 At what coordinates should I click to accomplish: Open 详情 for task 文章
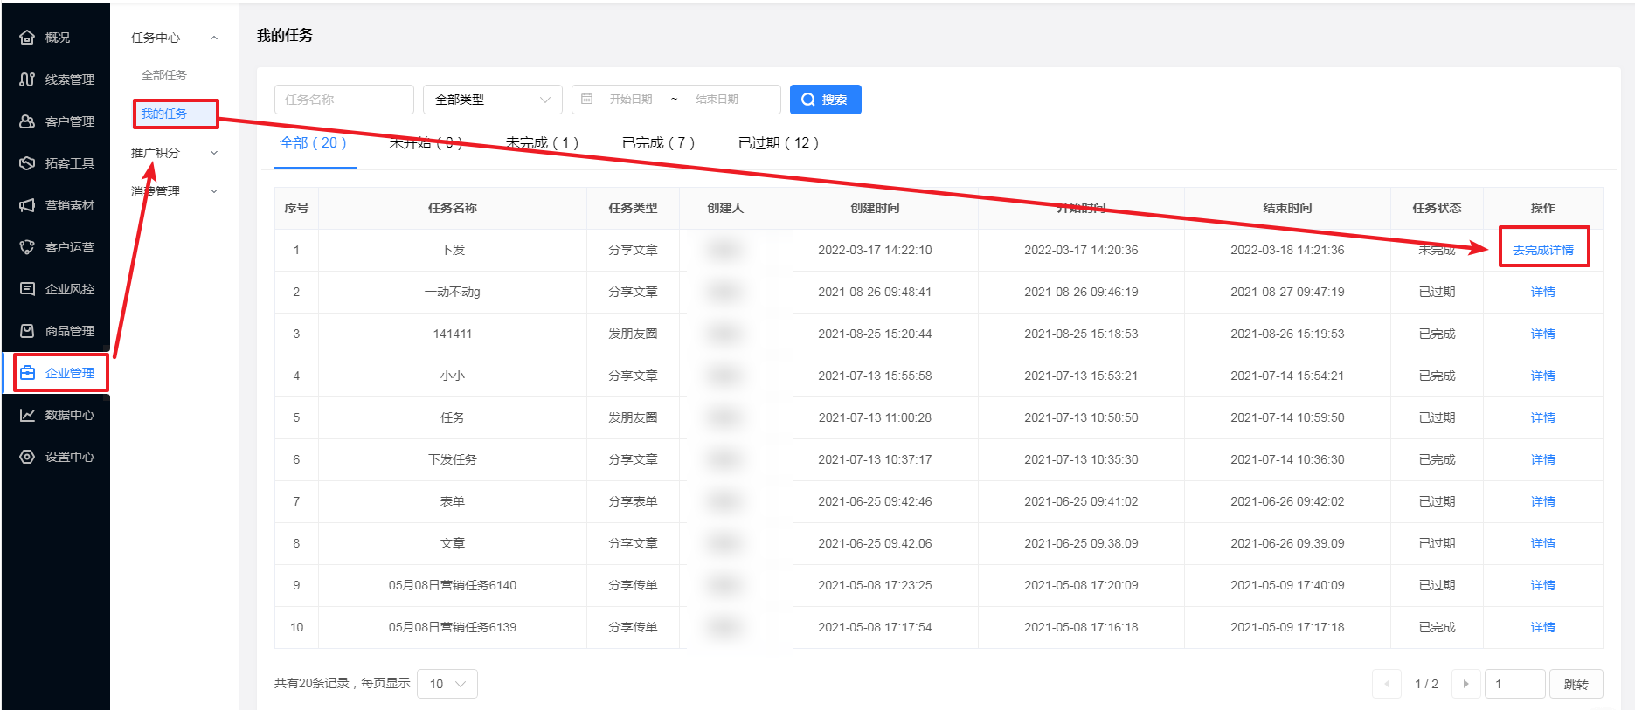pos(1543,543)
